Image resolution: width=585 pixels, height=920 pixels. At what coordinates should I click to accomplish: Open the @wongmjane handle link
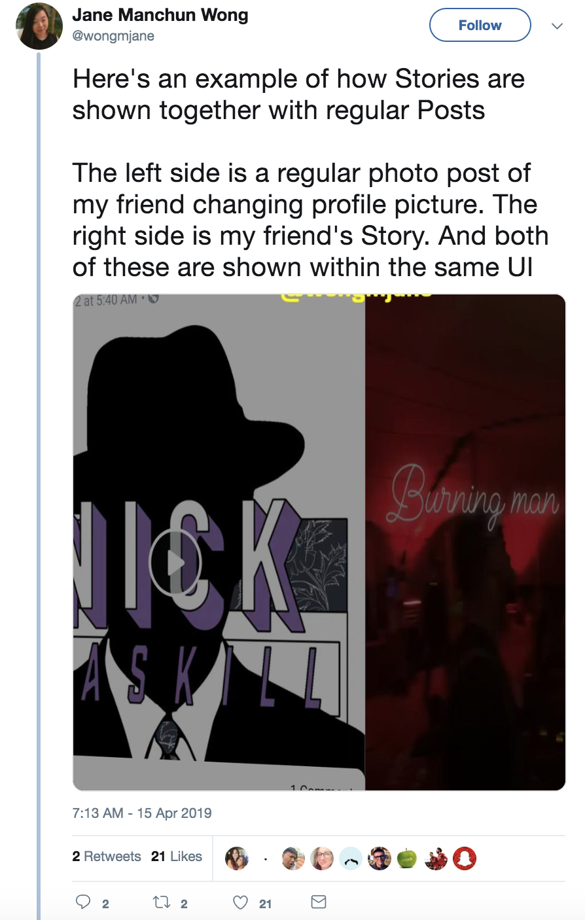113,36
